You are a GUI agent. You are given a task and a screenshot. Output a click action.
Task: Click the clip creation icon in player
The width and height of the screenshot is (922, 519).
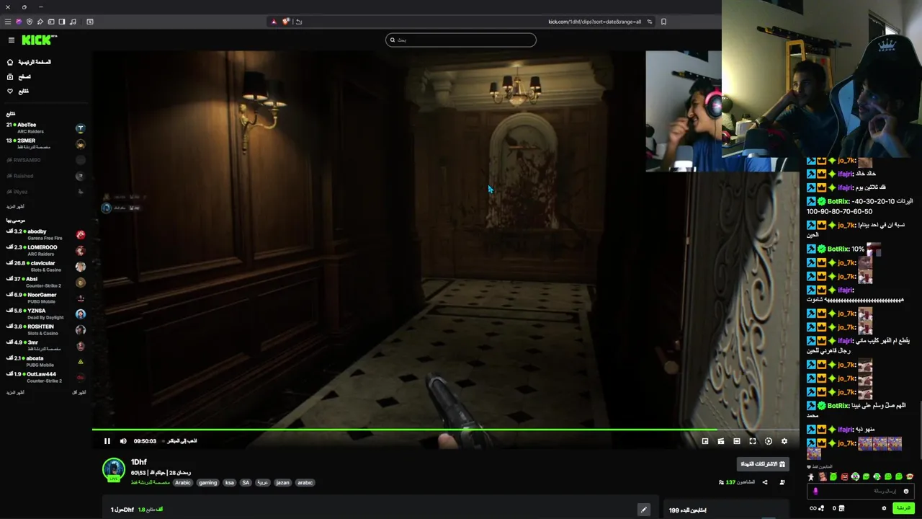click(x=721, y=441)
